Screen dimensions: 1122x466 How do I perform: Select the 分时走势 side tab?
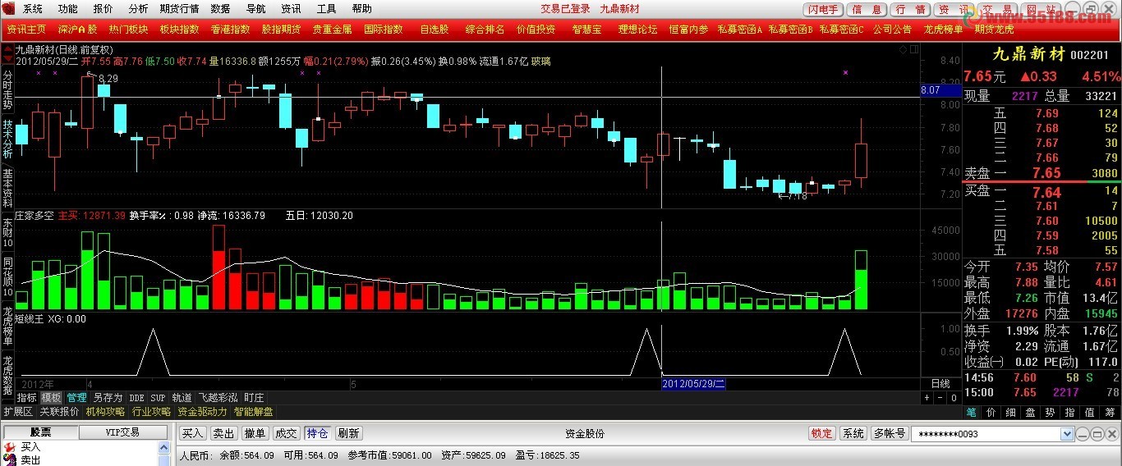(x=7, y=91)
